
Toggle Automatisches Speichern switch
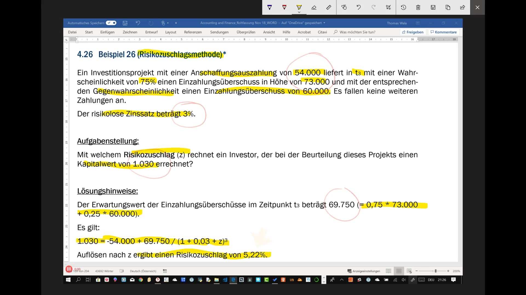click(x=111, y=23)
